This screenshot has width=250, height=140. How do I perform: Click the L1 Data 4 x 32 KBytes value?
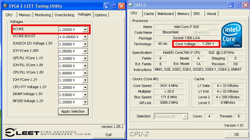(228, 86)
